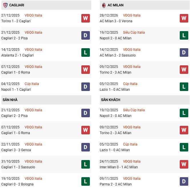The width and height of the screenshot is (190, 188).
Task: Open the Cagliari 0 - 2 Bologna match
Action: 17,184
